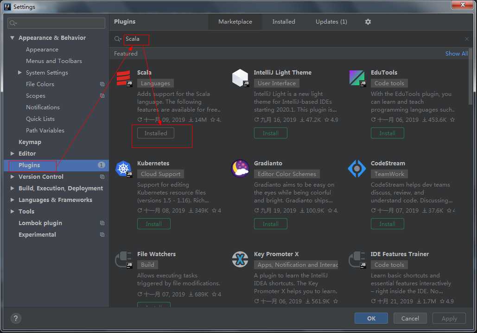The width and height of the screenshot is (477, 333).
Task: Click the plugin search field containing Scala
Action: click(291, 39)
